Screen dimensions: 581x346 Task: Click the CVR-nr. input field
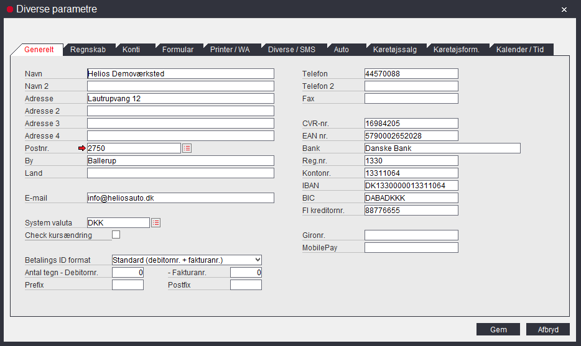411,124
